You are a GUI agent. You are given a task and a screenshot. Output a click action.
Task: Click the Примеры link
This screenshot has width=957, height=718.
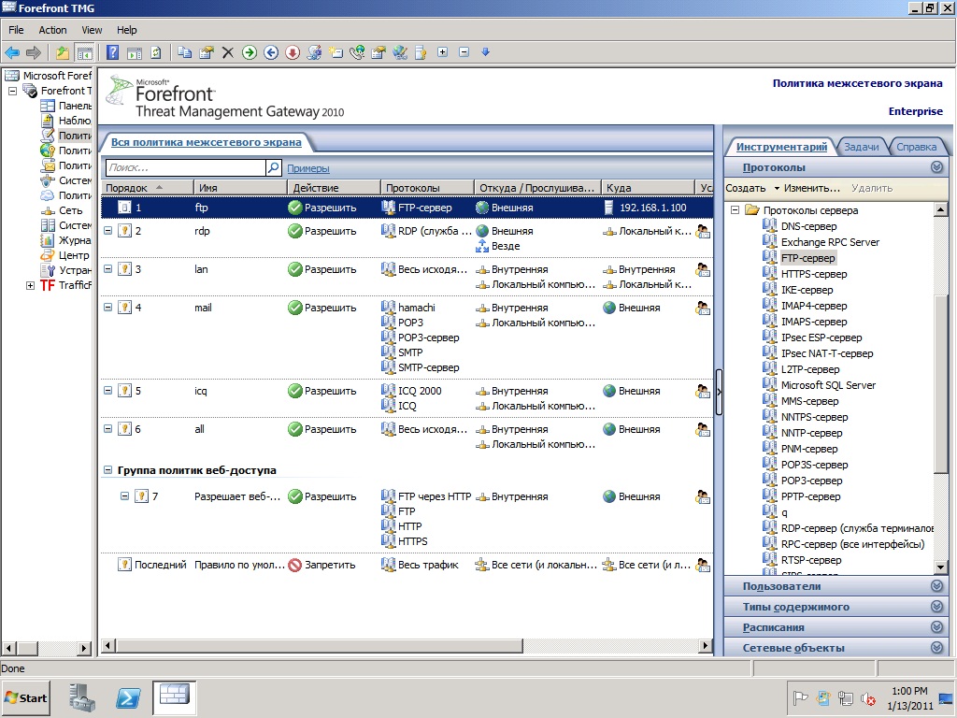[x=308, y=168]
